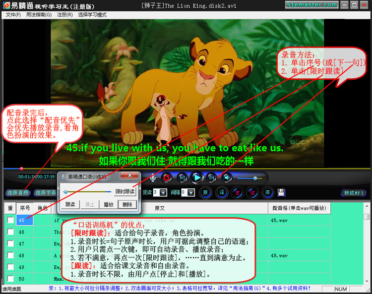Click the 配音格 column header
The image size is (372, 294).
(300, 208)
